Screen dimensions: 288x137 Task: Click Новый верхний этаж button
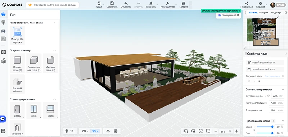[265, 62]
